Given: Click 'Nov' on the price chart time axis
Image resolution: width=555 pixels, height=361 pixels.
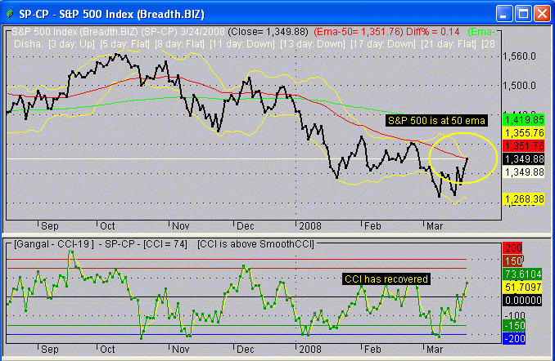Looking at the screenshot, I should tap(181, 226).
